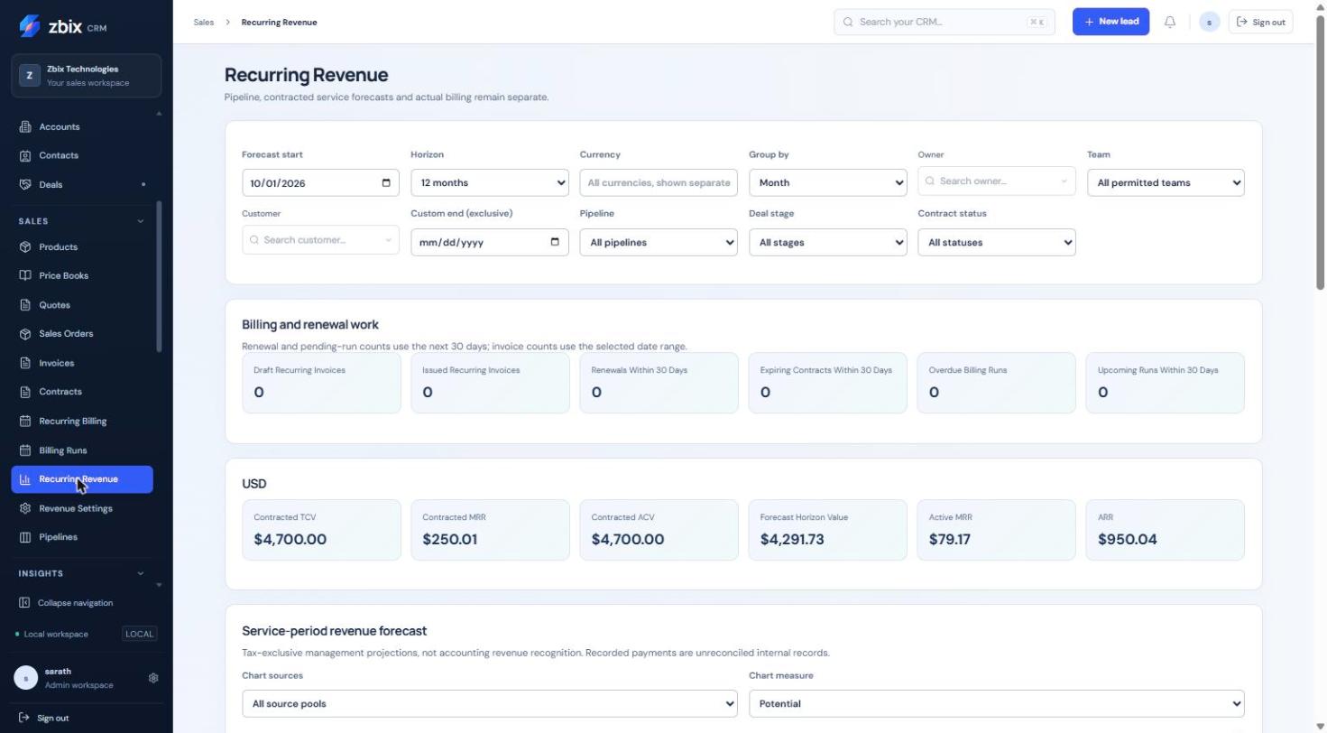Click the user avatar in the top bar
1327x733 pixels.
pyautogui.click(x=1210, y=22)
